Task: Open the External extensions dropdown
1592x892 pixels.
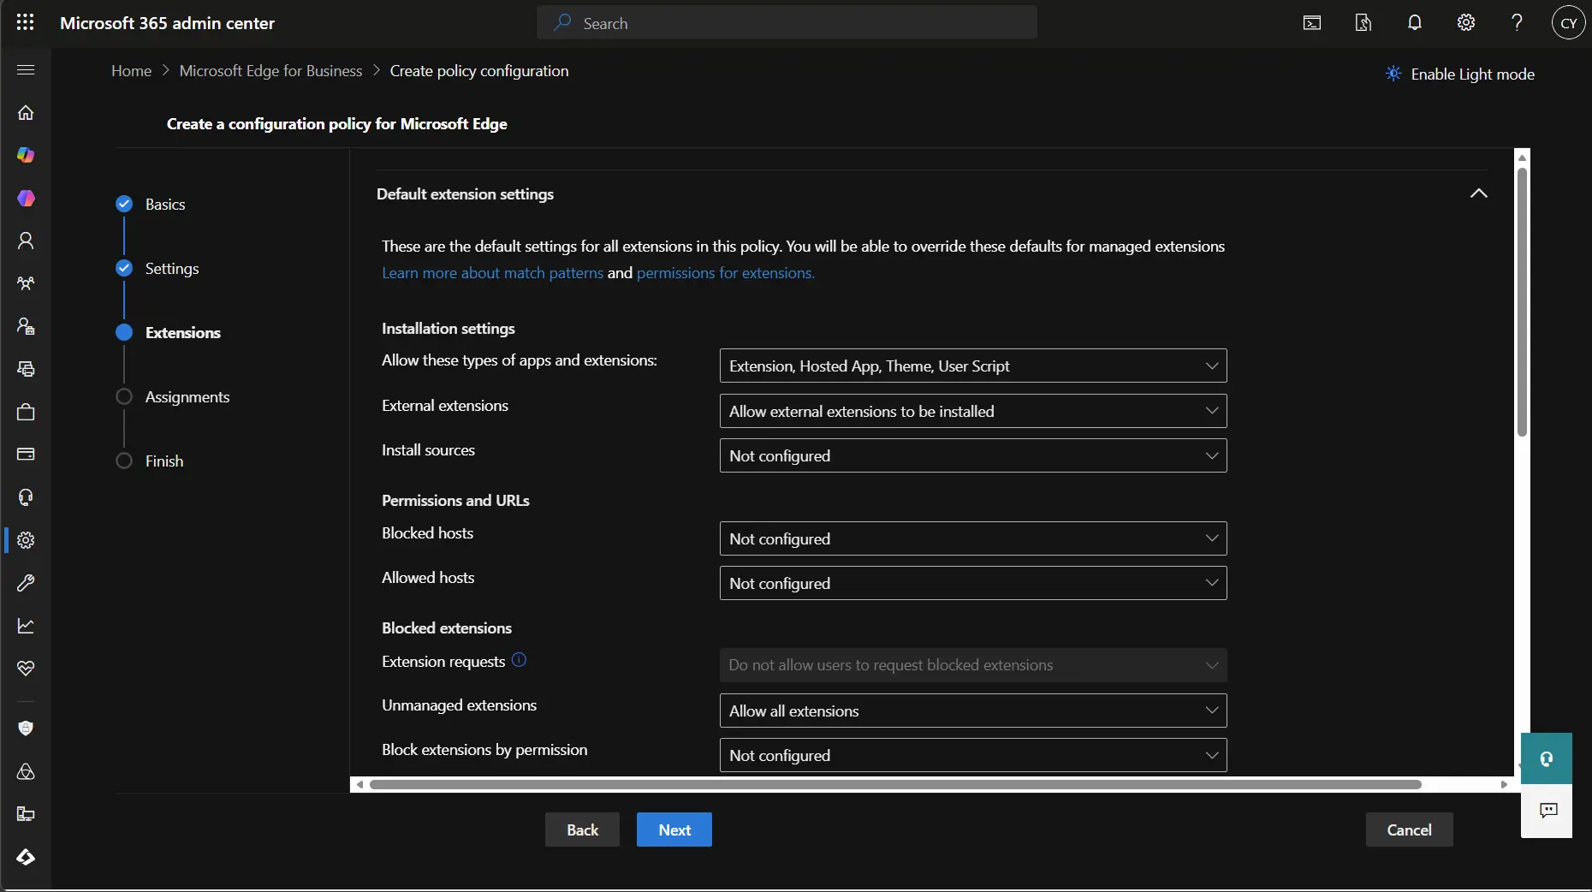Action: point(972,411)
